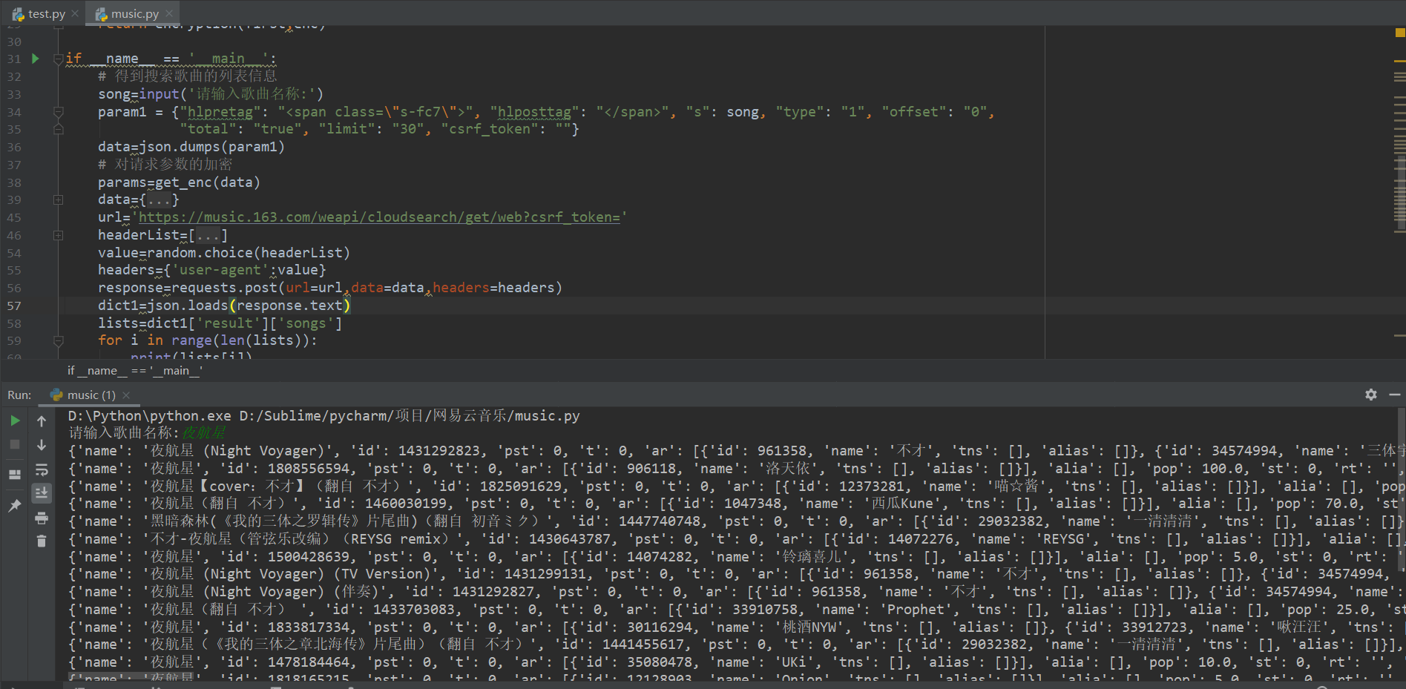Open Run panel settings gear
The width and height of the screenshot is (1406, 689).
click(x=1371, y=395)
